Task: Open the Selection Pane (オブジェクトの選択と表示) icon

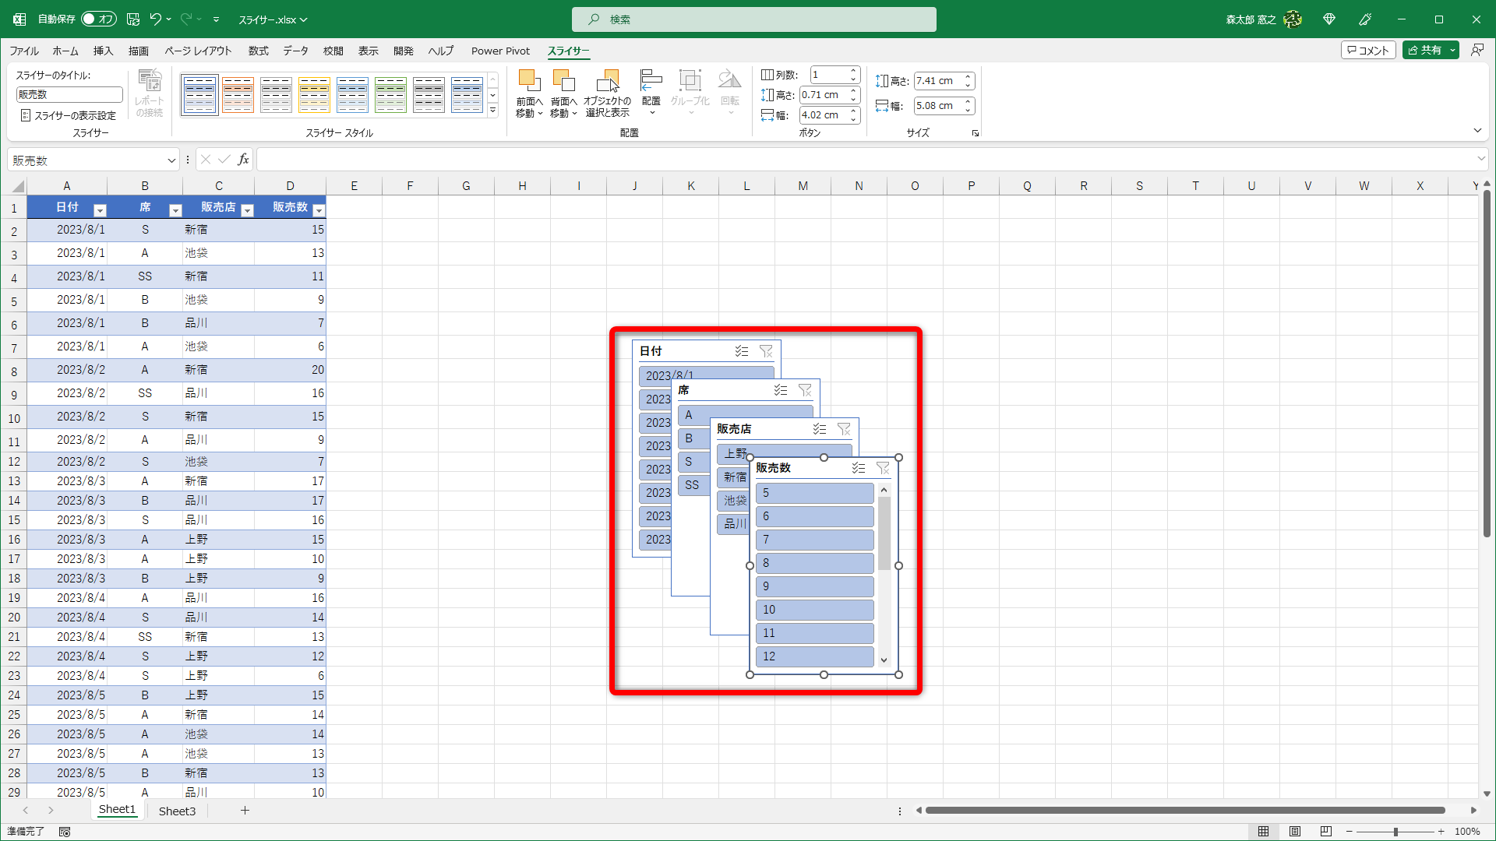Action: pyautogui.click(x=608, y=82)
